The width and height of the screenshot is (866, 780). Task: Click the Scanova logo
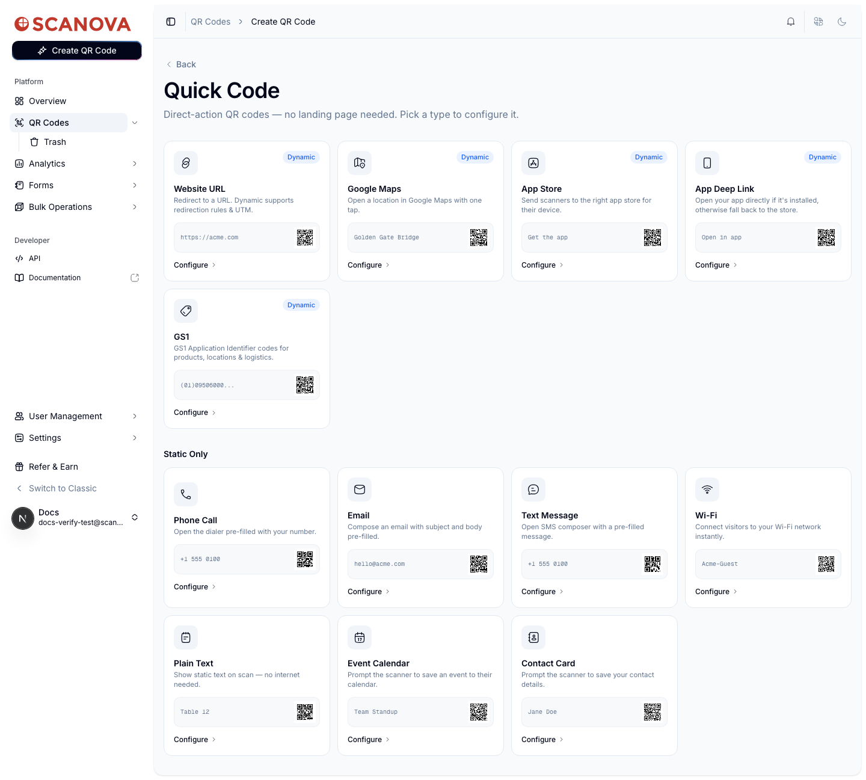pos(73,24)
